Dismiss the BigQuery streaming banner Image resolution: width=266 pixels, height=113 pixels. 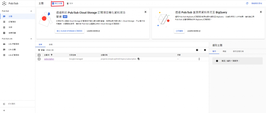(261, 12)
